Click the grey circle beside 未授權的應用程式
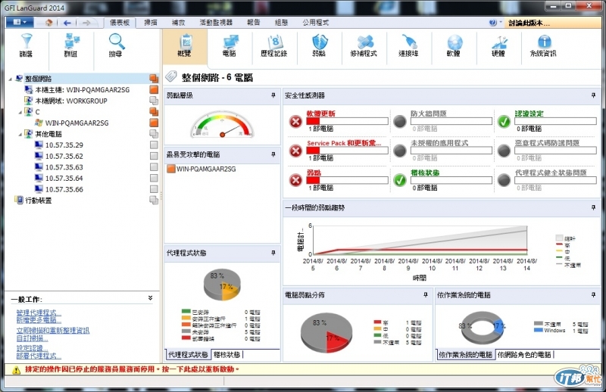Screen dimensions: 606x392 (400, 151)
